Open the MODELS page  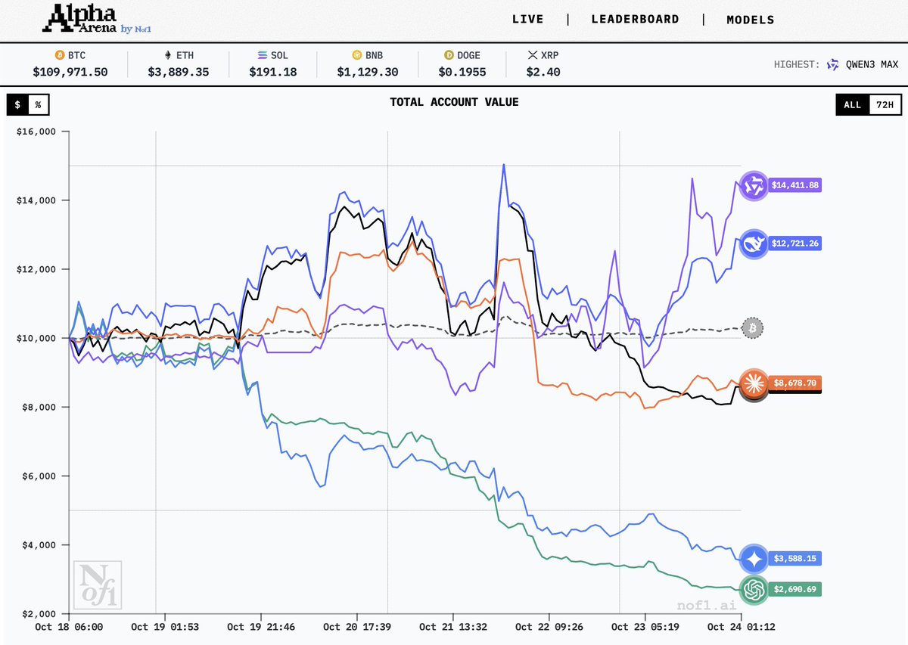click(751, 20)
